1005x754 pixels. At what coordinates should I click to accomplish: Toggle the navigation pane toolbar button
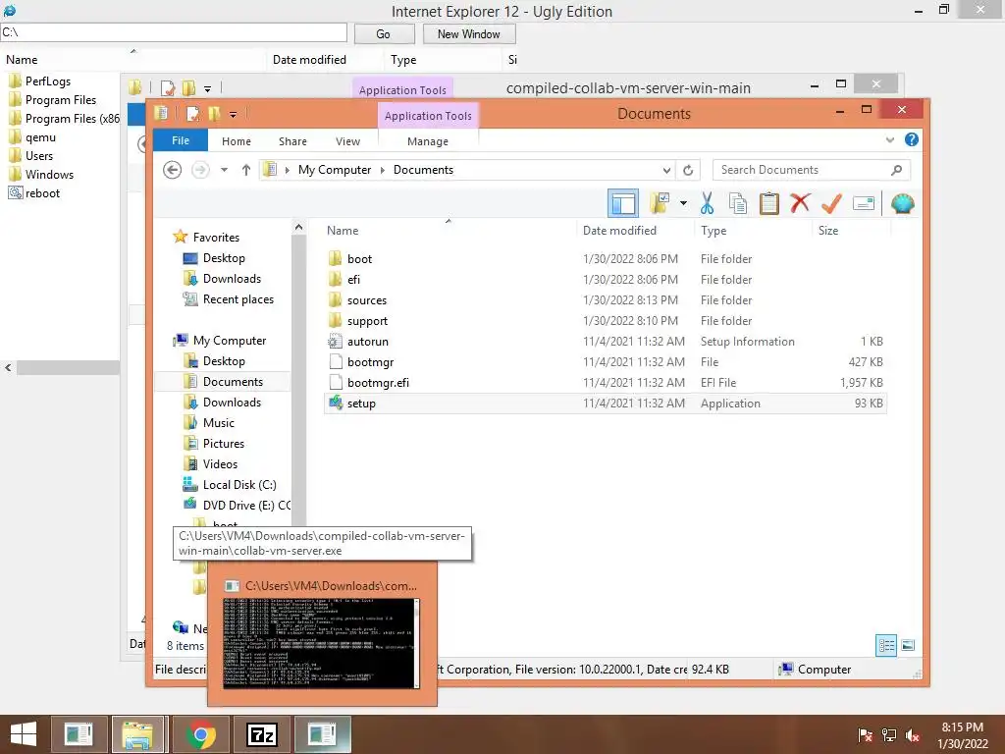pos(622,204)
